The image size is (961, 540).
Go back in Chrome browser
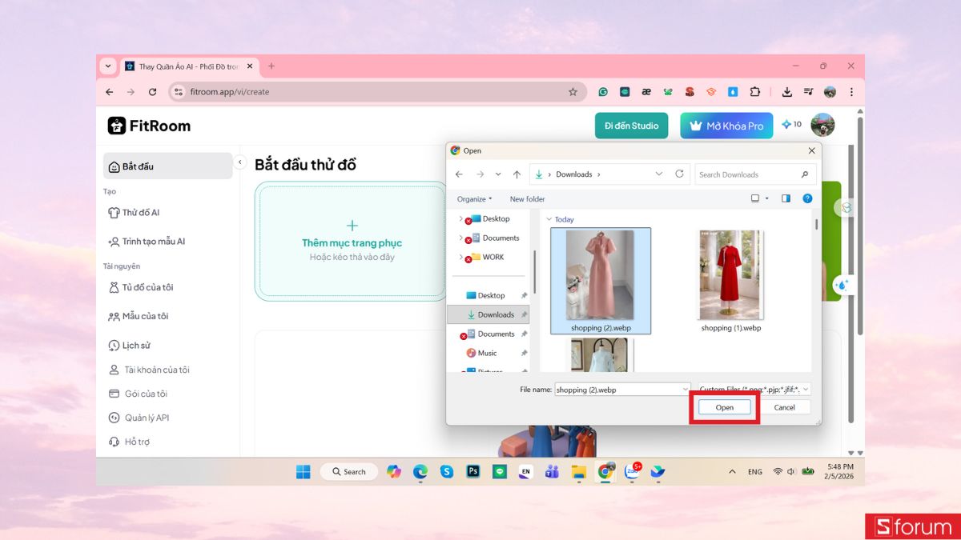pos(110,92)
